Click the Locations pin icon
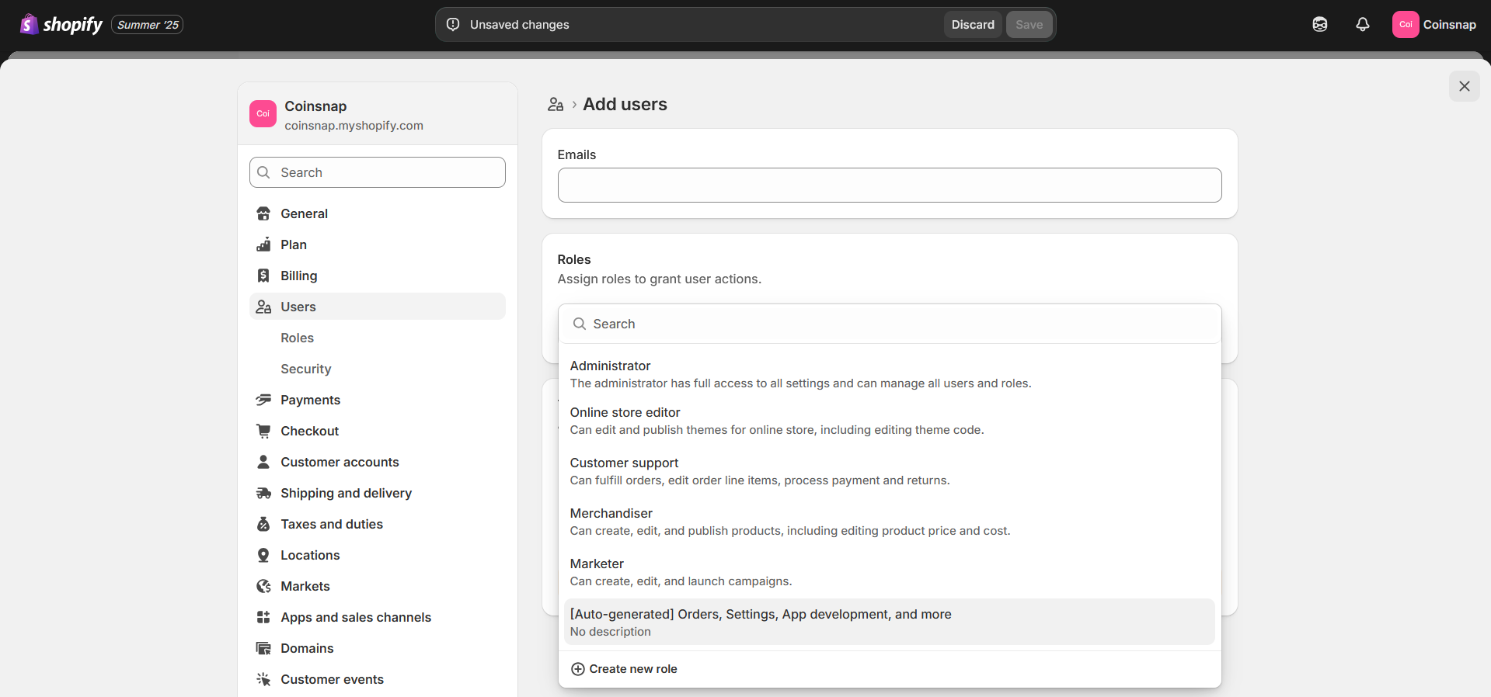 pyautogui.click(x=263, y=555)
